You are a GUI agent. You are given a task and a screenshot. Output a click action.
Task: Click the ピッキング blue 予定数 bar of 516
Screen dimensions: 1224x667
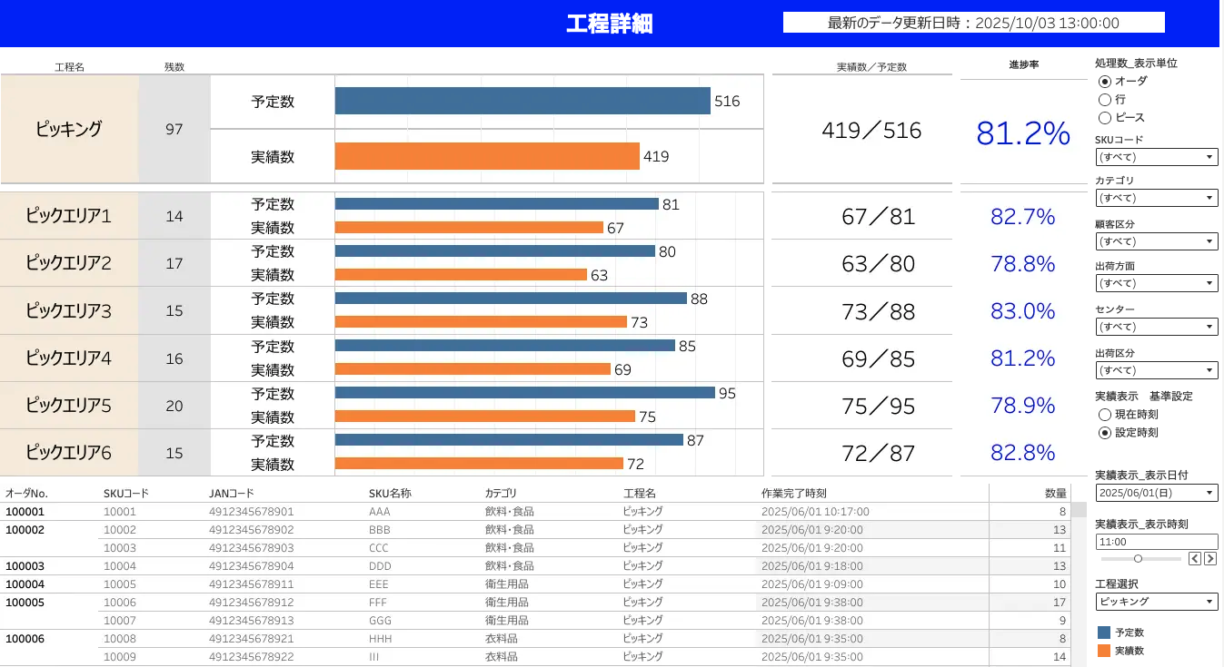point(522,101)
